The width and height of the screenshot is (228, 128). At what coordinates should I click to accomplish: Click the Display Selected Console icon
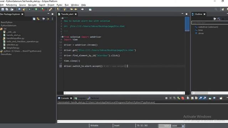[214, 98]
